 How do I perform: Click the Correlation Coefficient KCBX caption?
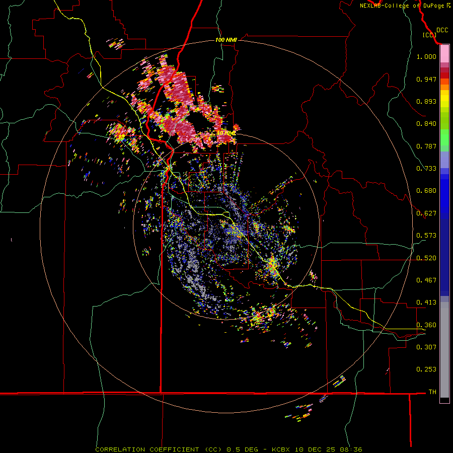[229, 449]
